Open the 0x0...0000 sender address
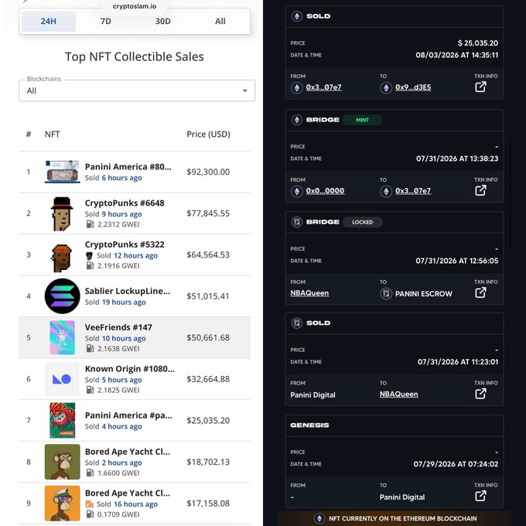 point(325,191)
